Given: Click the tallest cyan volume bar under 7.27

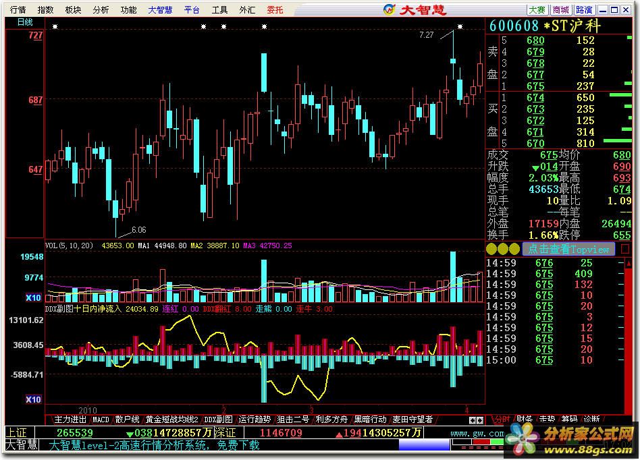Looking at the screenshot, I should pyautogui.click(x=452, y=277).
